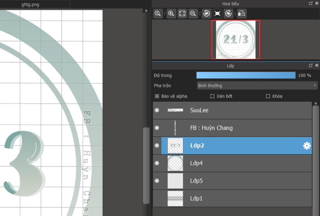
Task: Rotate canvas view clockwise
Action: click(x=228, y=14)
